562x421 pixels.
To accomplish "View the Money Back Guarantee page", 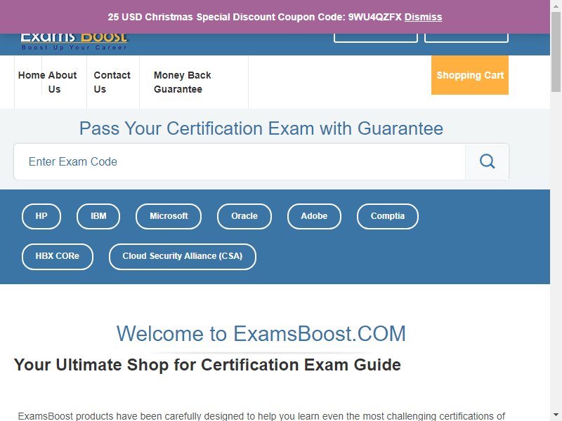I will tap(183, 82).
